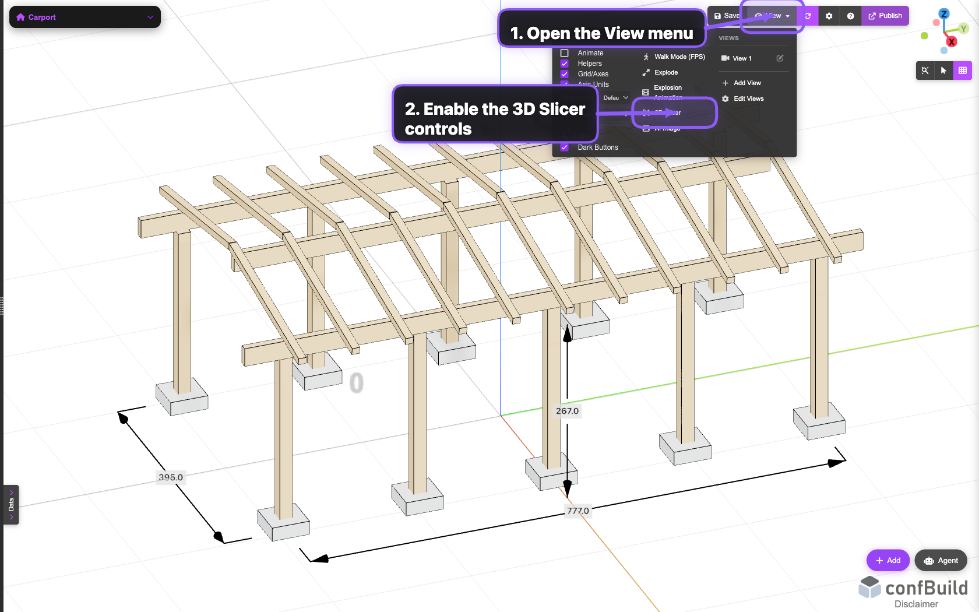The height and width of the screenshot is (612, 979).
Task: Click the Publish button
Action: pyautogui.click(x=885, y=16)
